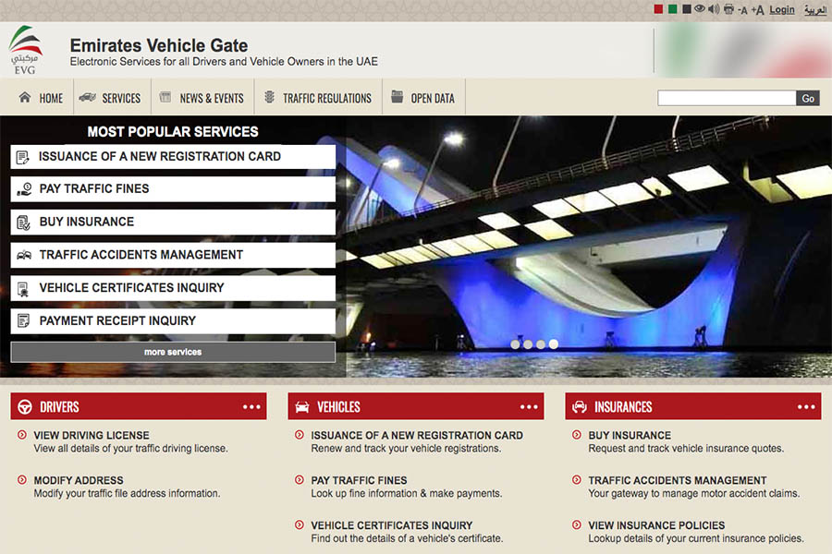This screenshot has height=554, width=832.
Task: Open the SERVICES menu
Action: point(110,98)
